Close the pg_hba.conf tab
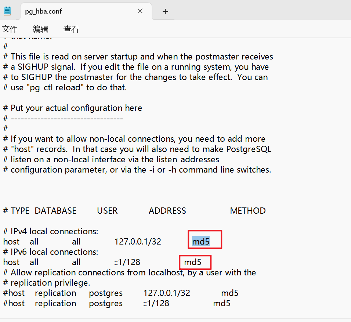This screenshot has height=322, width=351. click(140, 11)
